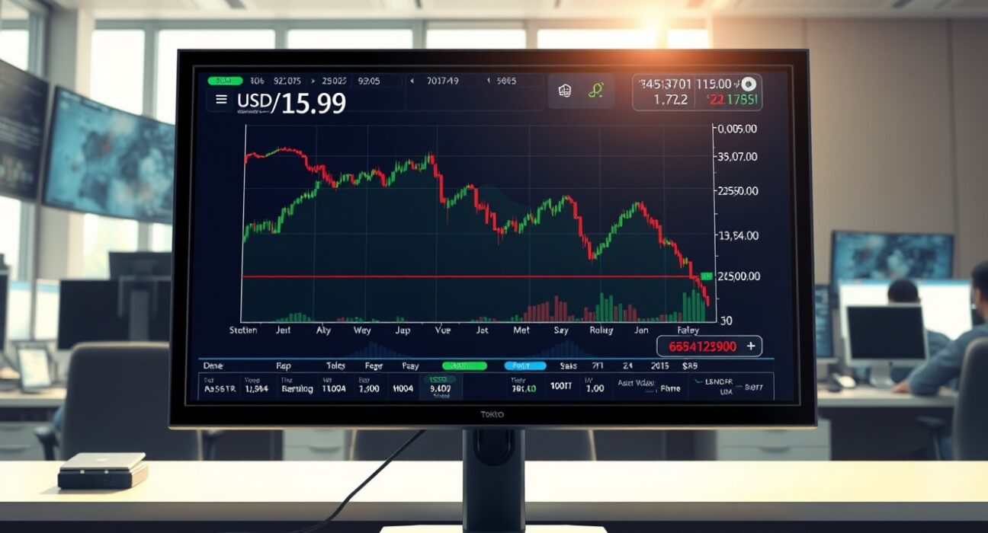Open the 2015 link in the bottom bar
988x533 pixels.
pyautogui.click(x=660, y=366)
